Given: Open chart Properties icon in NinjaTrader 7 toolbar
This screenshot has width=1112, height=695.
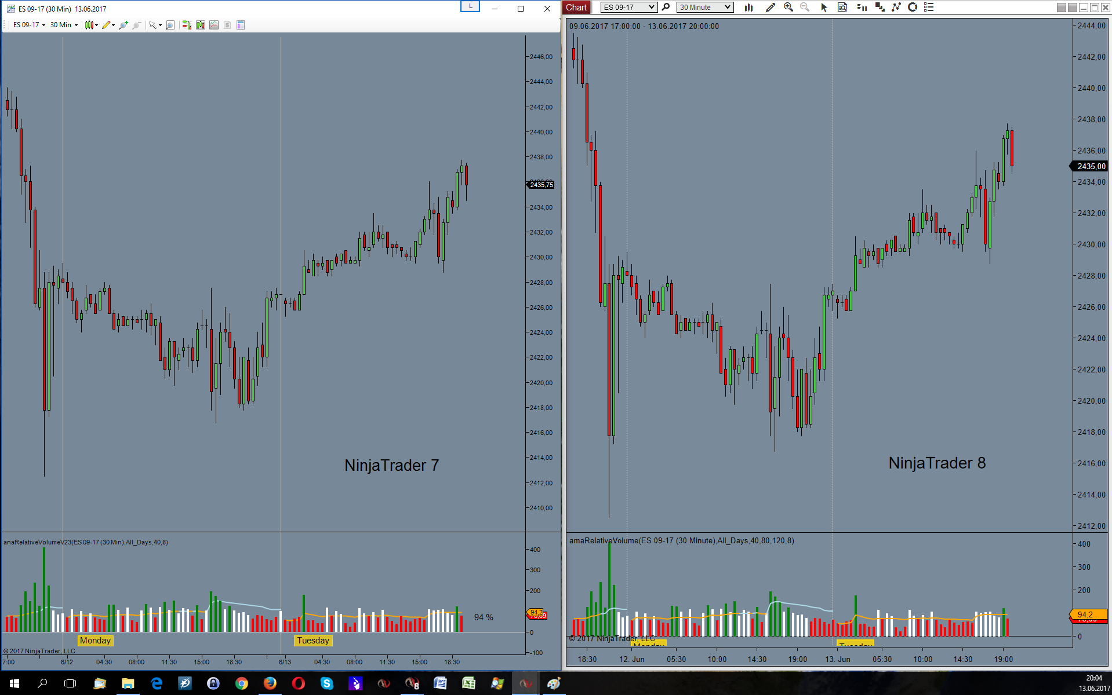Looking at the screenshot, I should (241, 25).
